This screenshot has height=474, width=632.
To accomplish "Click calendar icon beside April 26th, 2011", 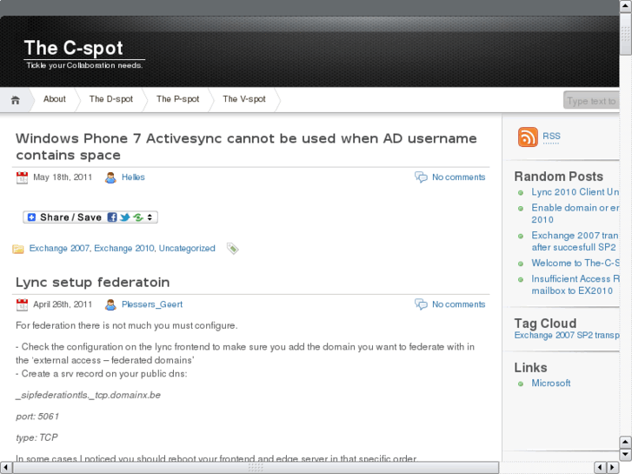I will point(22,304).
